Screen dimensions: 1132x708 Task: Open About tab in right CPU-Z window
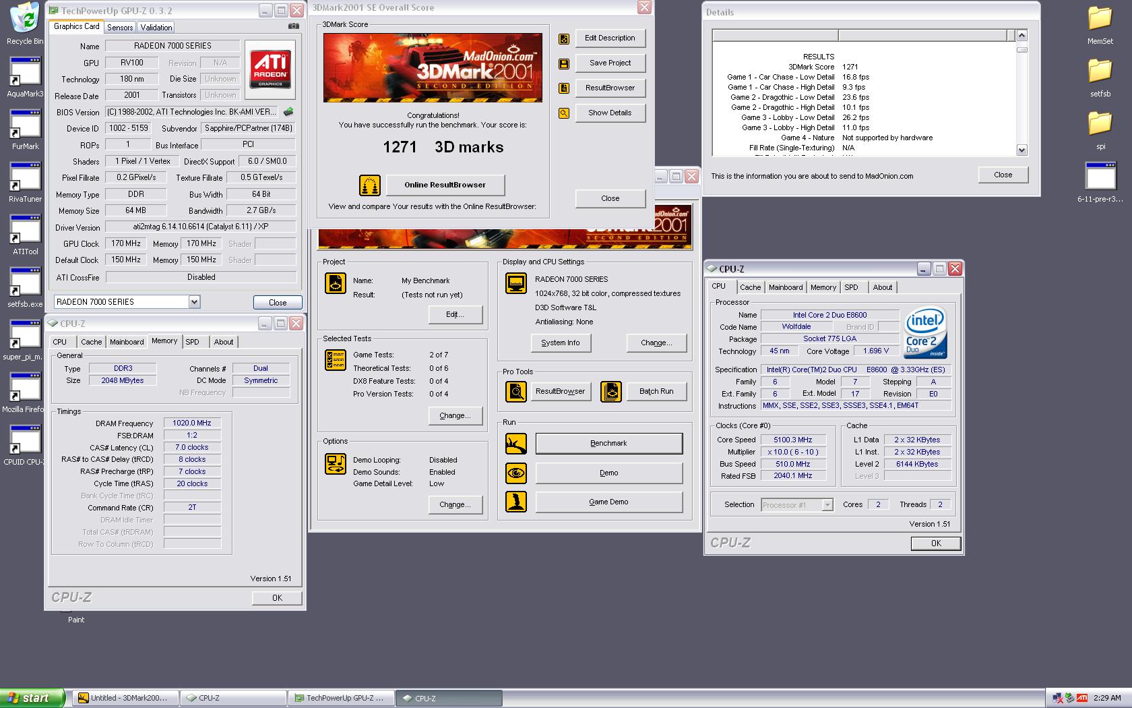tap(882, 287)
